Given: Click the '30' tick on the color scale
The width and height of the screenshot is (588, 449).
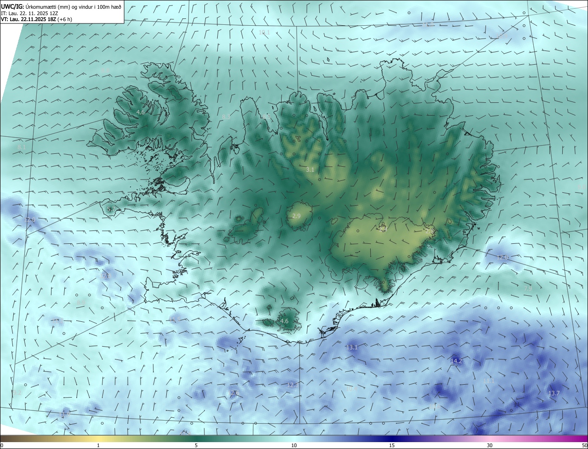Looking at the screenshot, I should click(490, 445).
